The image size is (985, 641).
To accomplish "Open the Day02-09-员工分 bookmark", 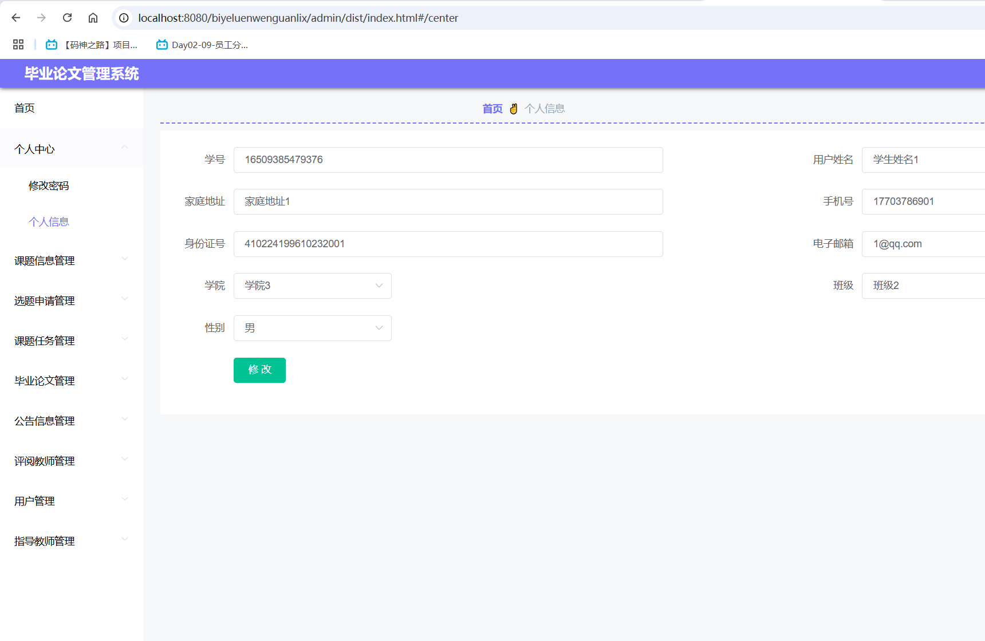I will (202, 45).
